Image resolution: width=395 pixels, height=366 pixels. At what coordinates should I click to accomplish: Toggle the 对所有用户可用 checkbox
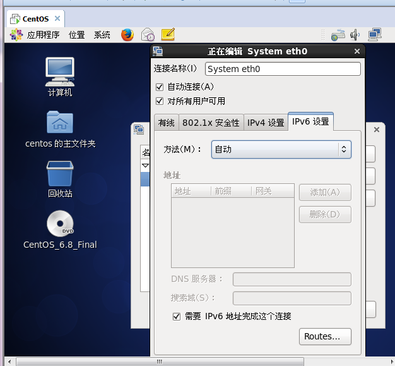click(160, 102)
